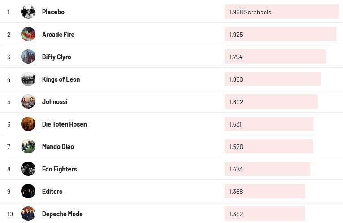Open Depeche Mode's avatar picture

[28, 214]
